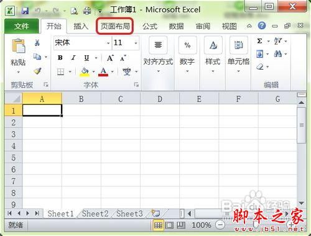Click the Increase Font Size icon
The image size is (311, 236).
click(x=110, y=58)
